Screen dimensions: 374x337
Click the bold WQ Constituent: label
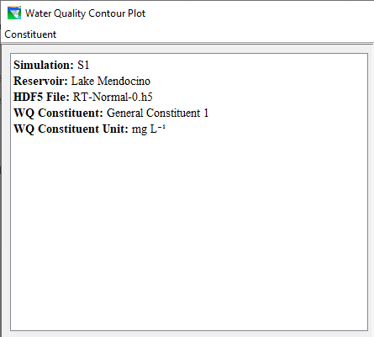pos(59,113)
